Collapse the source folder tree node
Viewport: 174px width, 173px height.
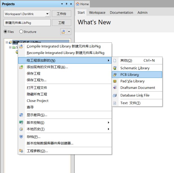click(10, 48)
